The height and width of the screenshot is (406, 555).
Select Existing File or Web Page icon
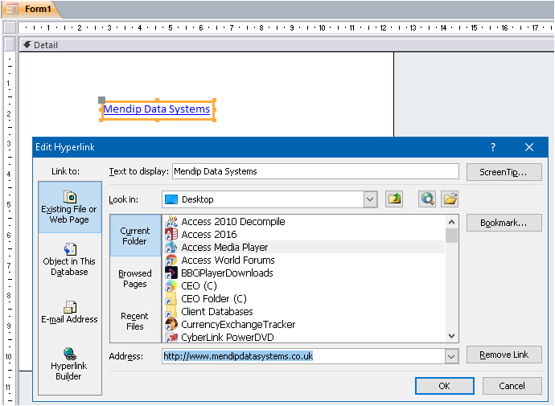pos(70,197)
